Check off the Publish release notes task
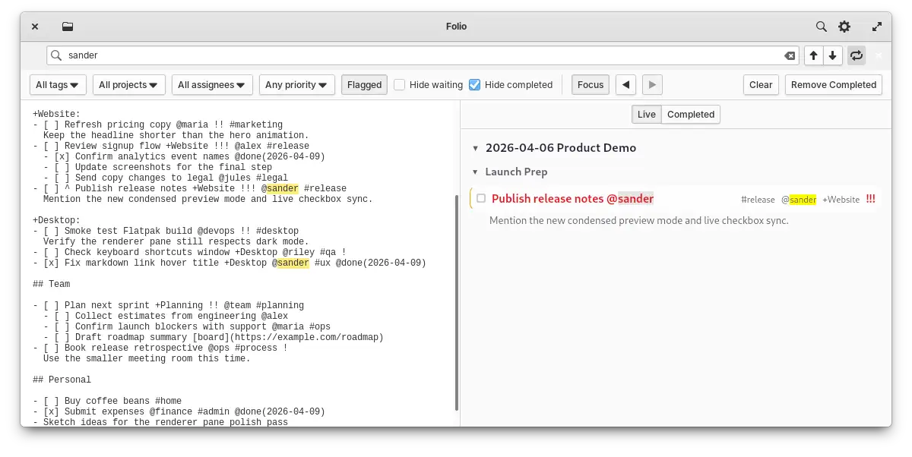The width and height of the screenshot is (912, 457). (481, 198)
